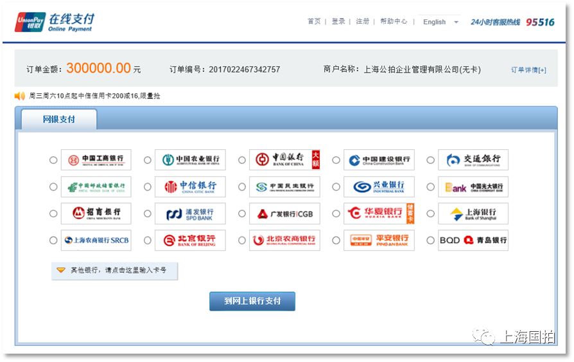Click the 中国光大银行 Everbright logo

473,187
